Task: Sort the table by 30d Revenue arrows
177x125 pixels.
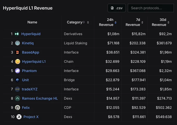Action: (x=168, y=22)
